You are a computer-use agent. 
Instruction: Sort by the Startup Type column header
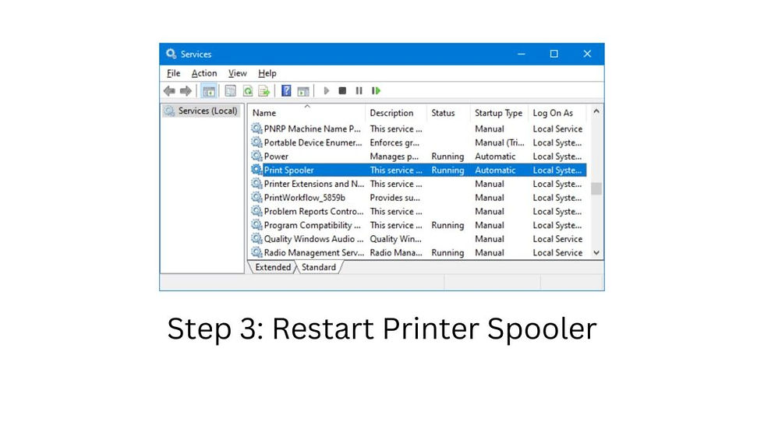pos(499,113)
